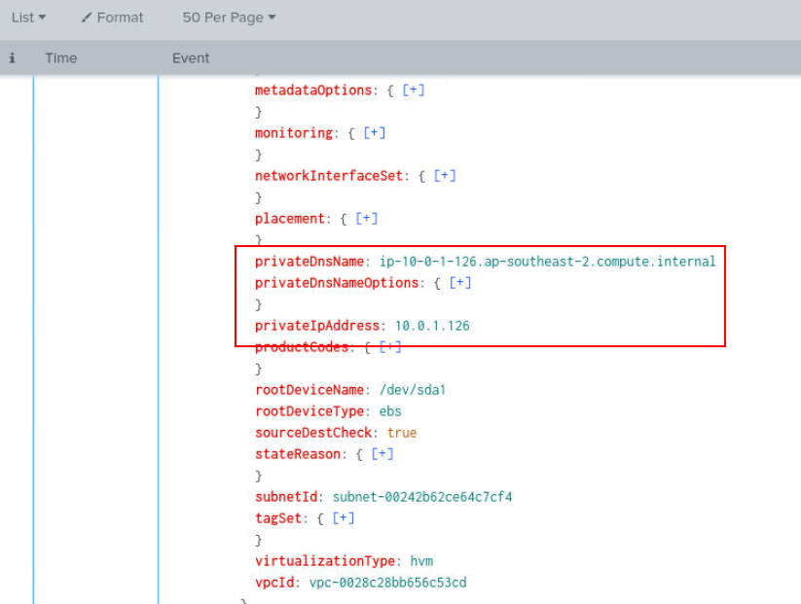This screenshot has width=801, height=604.
Task: Expand the stateReason object
Action: [x=382, y=454]
